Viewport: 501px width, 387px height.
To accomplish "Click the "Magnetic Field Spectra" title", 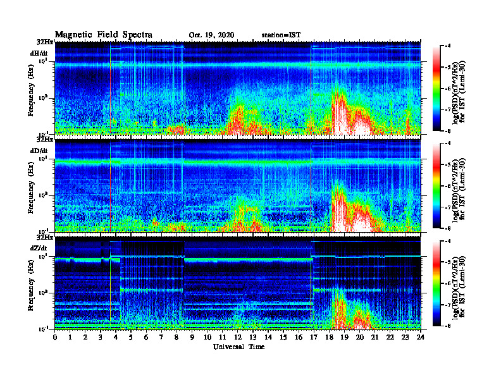I will click(x=104, y=35).
